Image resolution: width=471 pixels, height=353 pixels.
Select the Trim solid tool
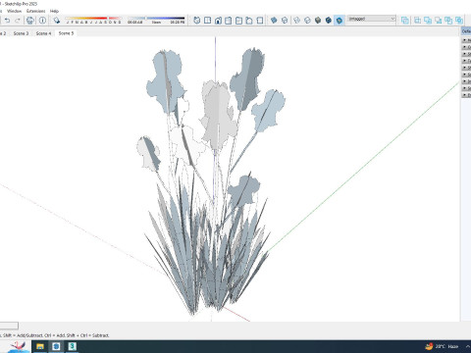pyautogui.click(x=448, y=21)
